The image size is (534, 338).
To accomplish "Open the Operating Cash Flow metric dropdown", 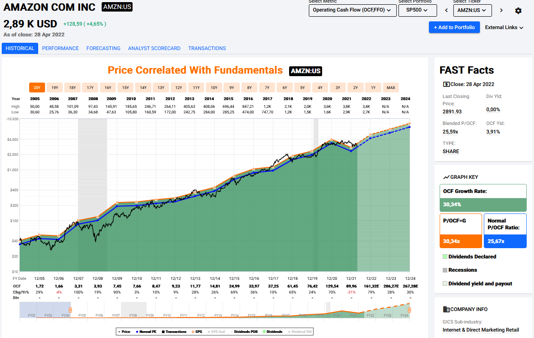I will [353, 10].
